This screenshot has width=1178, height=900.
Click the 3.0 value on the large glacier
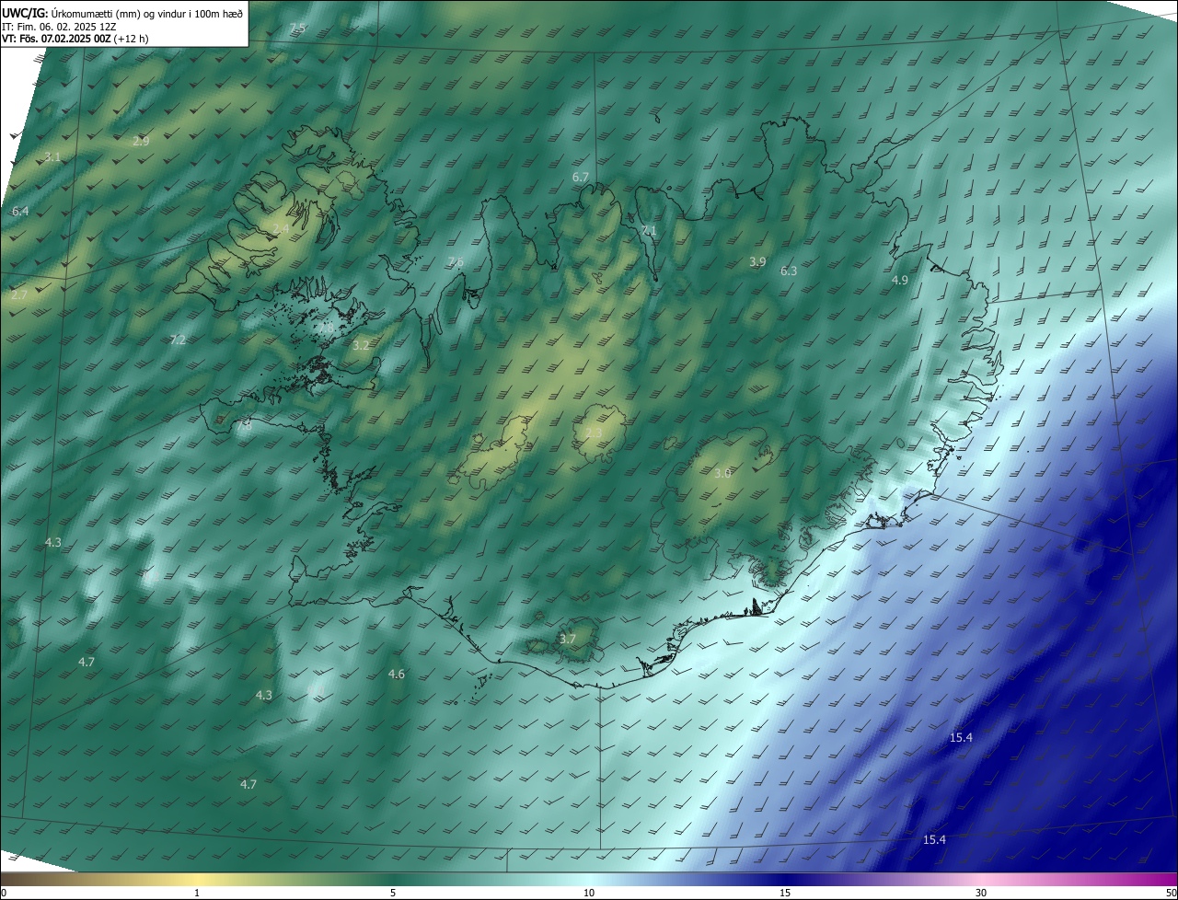tap(722, 474)
